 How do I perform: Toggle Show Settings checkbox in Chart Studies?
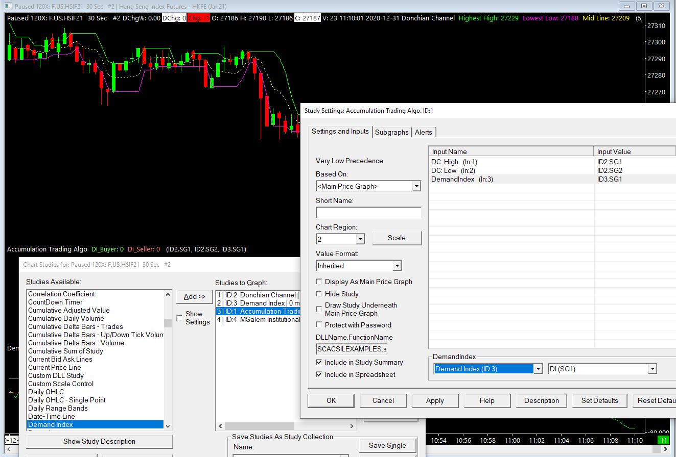(179, 318)
